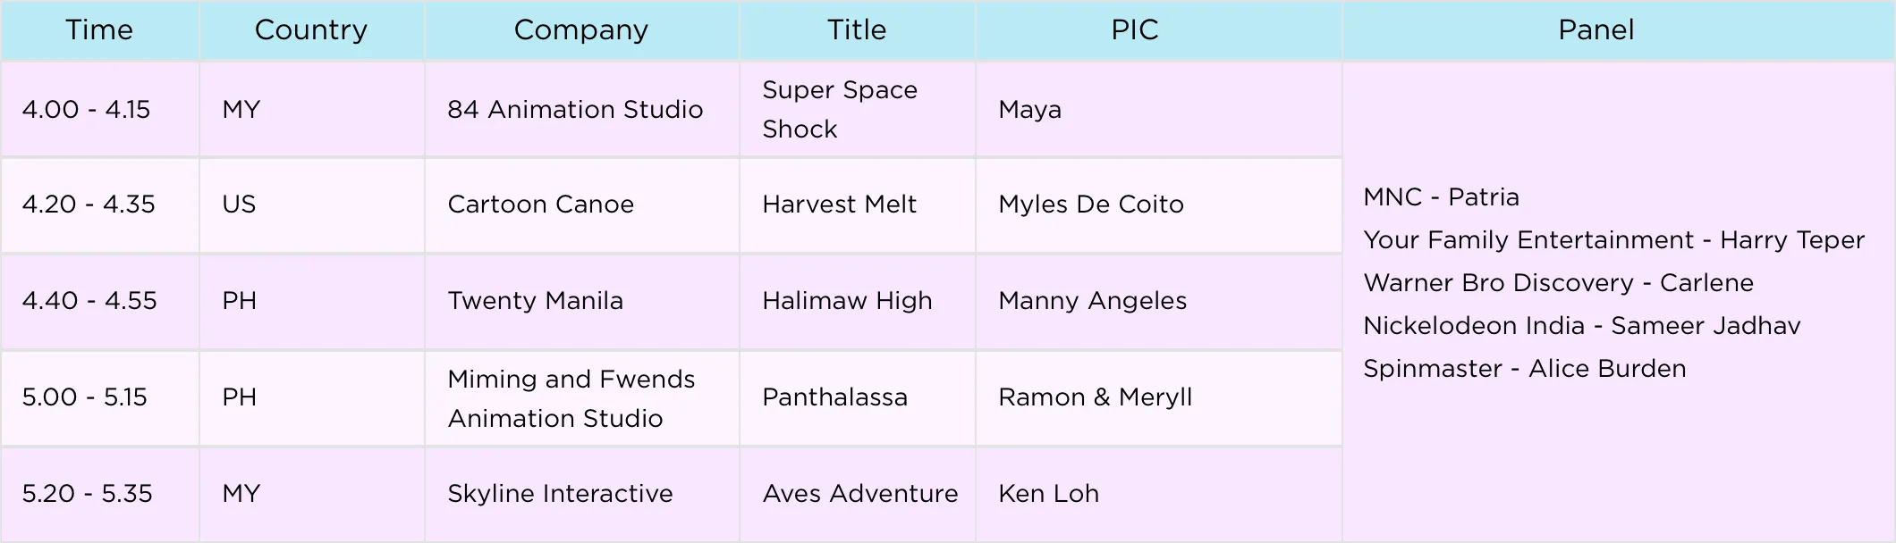Click the Company column header
Screen dimensions: 1896x543
[x=581, y=30]
